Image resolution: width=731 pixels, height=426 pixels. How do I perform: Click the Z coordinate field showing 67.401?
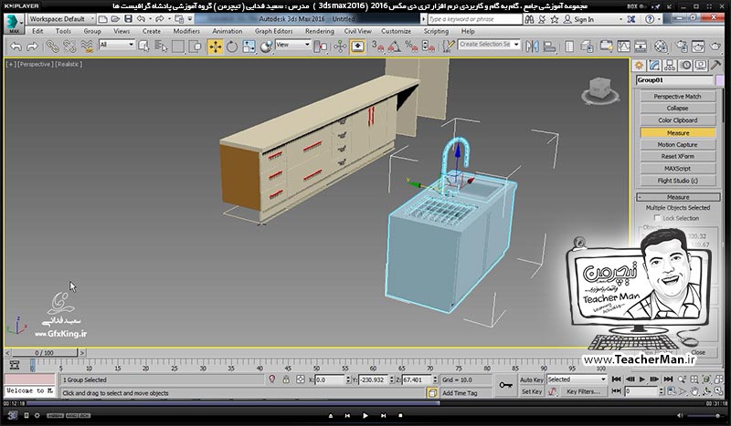(x=418, y=379)
